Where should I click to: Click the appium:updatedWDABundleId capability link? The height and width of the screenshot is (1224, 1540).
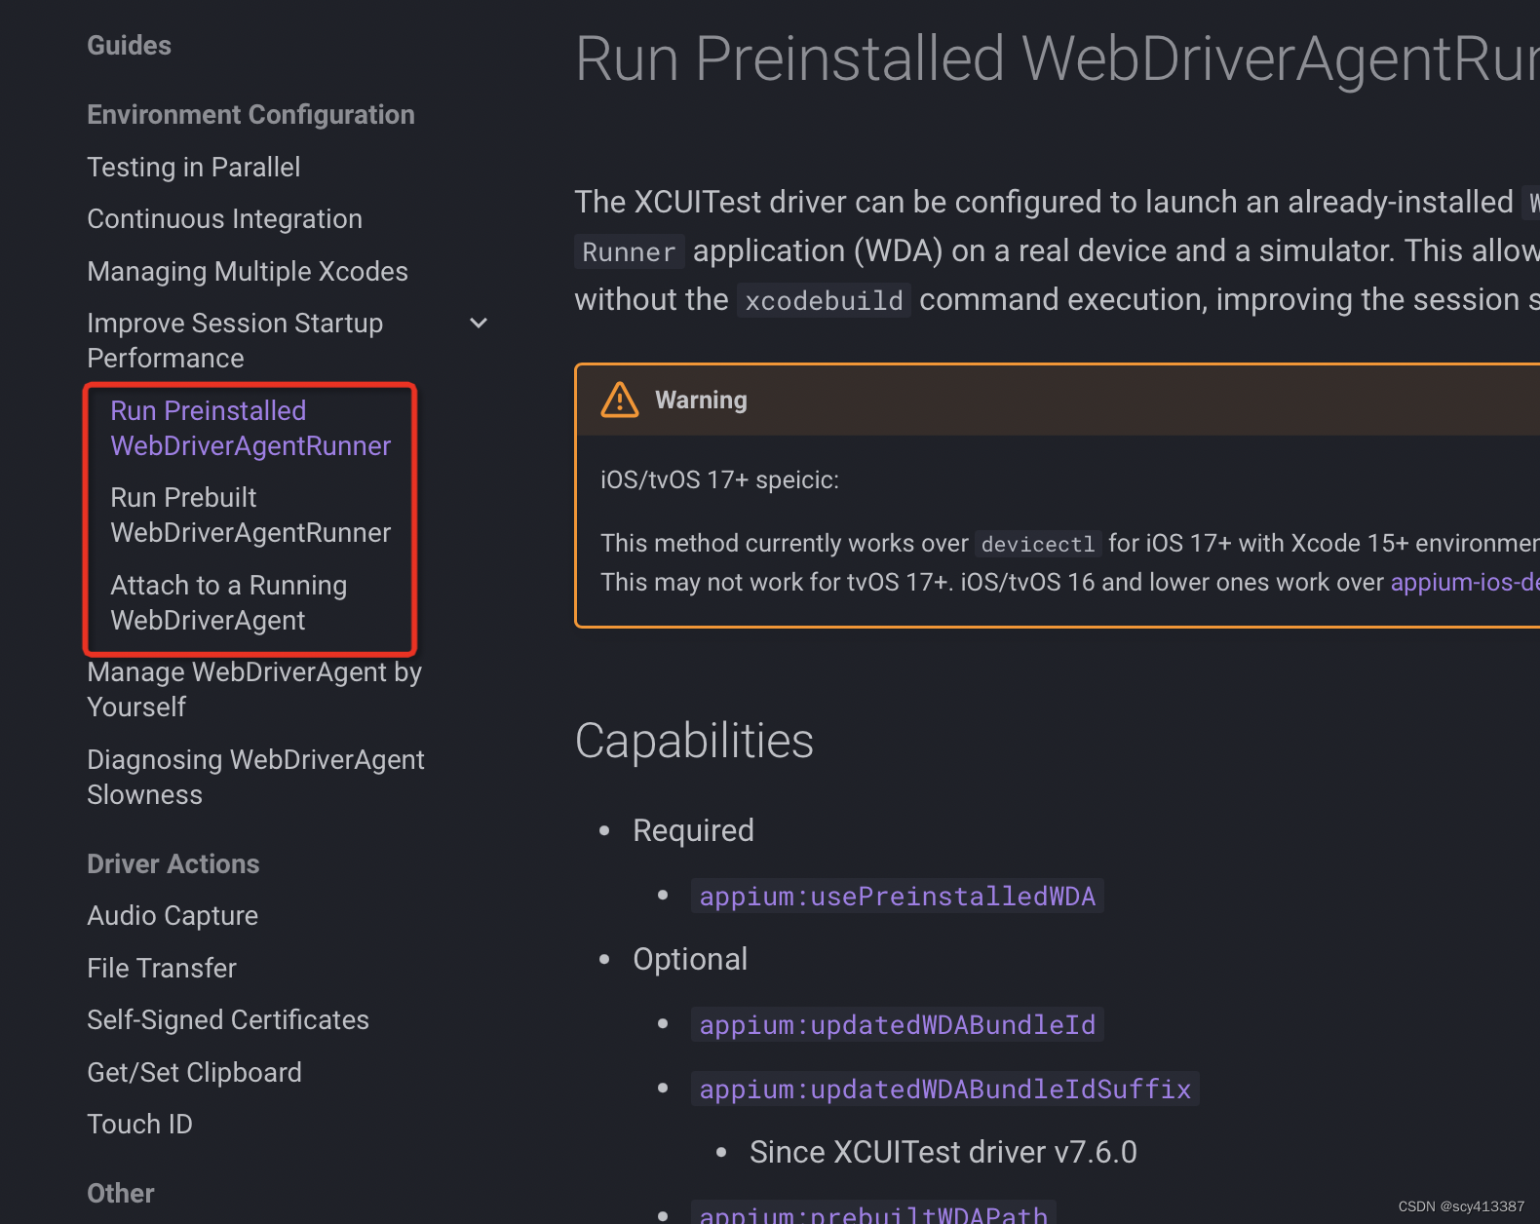pyautogui.click(x=898, y=1024)
